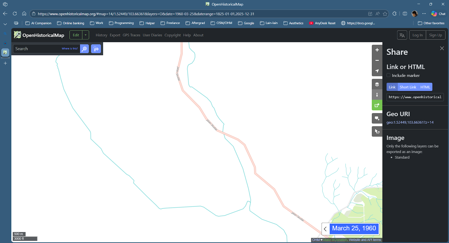The image size is (449, 243).
Task: Go back to the previous page
Action: pyautogui.click(x=5, y=14)
